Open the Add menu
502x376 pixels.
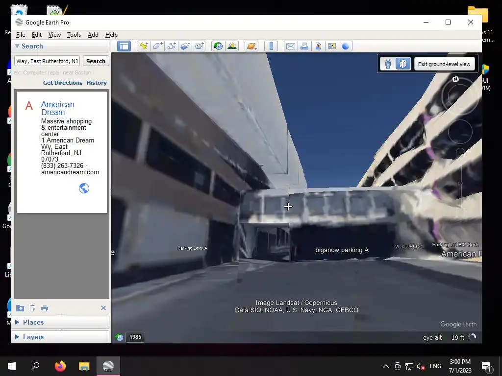(x=93, y=35)
